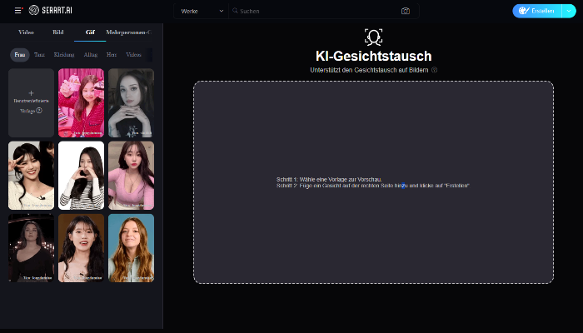This screenshot has width=583, height=333.
Task: Click the SeaArt.AI logo
Action: [x=51, y=10]
